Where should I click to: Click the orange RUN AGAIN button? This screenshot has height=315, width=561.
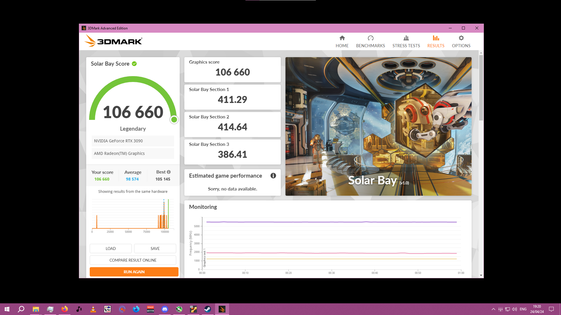[x=134, y=272]
